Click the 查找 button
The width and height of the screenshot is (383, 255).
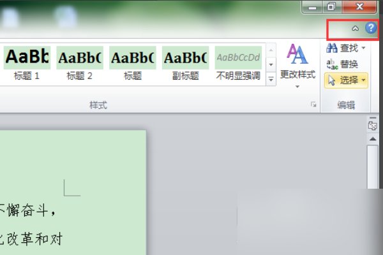coord(342,48)
